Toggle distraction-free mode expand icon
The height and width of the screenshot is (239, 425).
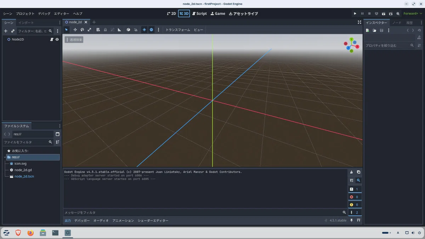click(359, 22)
